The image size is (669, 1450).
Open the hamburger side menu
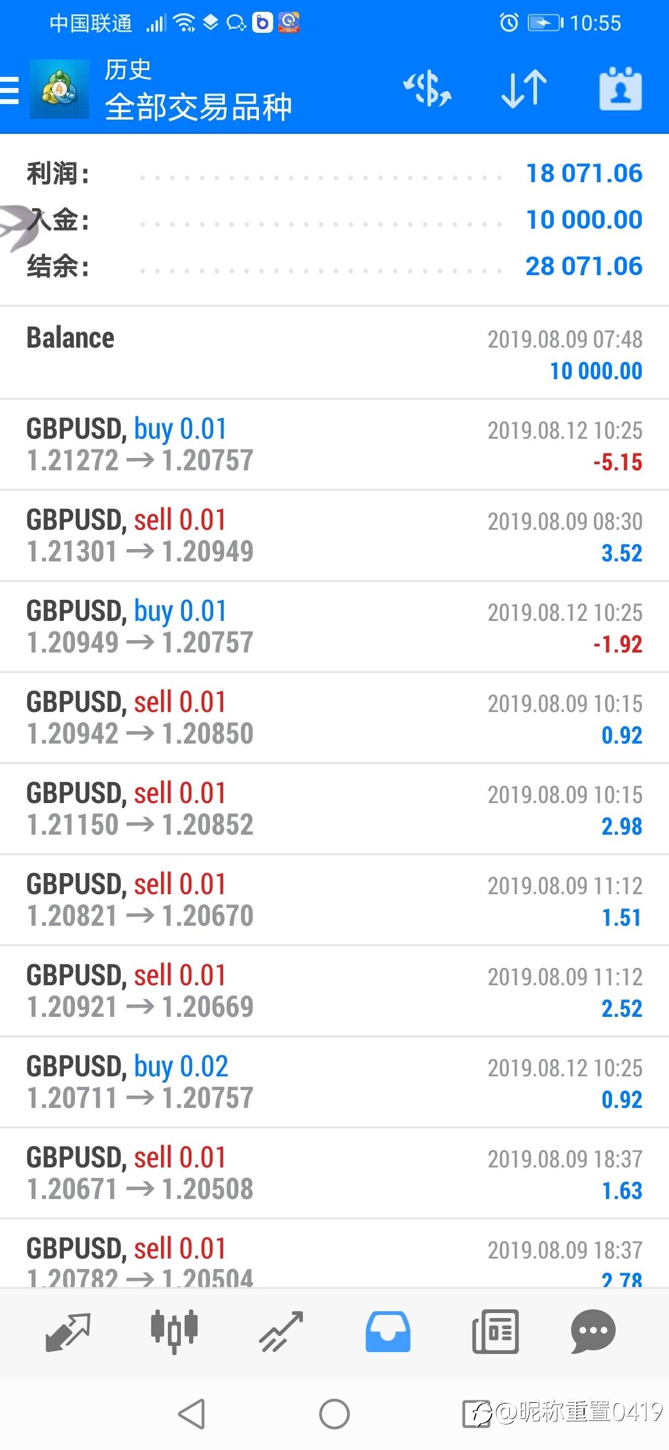[10, 90]
